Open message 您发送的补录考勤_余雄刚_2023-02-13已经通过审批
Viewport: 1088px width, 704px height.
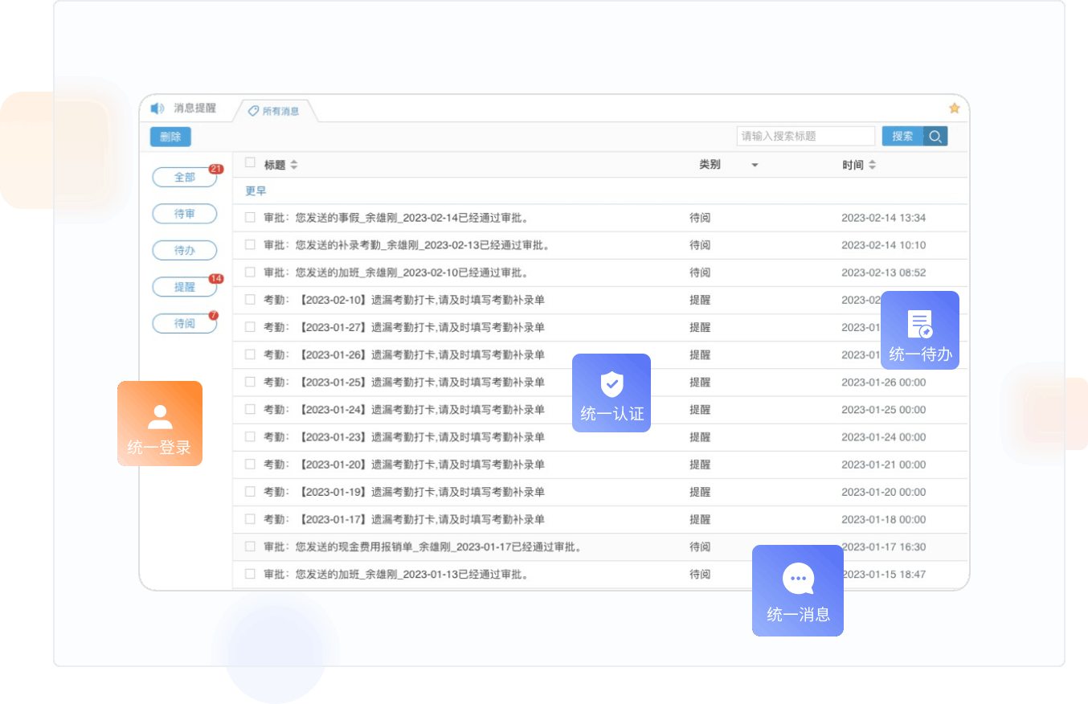click(x=423, y=245)
